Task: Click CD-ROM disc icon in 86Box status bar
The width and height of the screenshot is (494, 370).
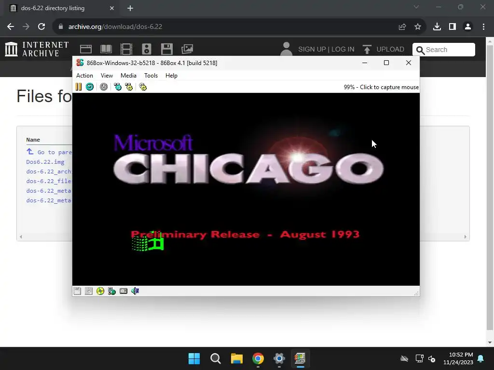Action: pyautogui.click(x=100, y=291)
